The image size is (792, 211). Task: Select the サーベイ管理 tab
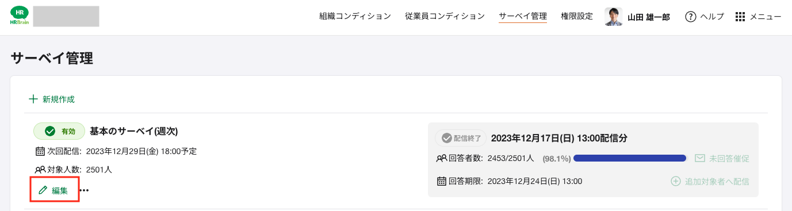tap(523, 16)
